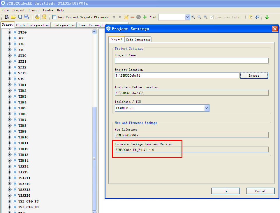Expand the SPI1 tree node
The height and width of the screenshot is (213, 280).
click(9, 61)
